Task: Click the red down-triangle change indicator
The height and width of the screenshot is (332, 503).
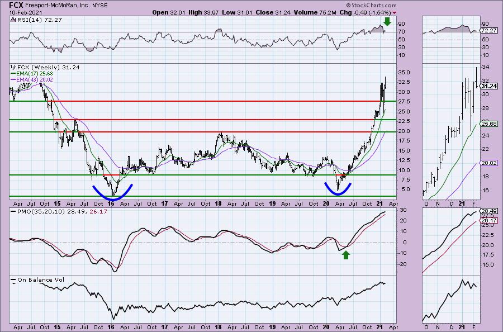Action: 394,13
